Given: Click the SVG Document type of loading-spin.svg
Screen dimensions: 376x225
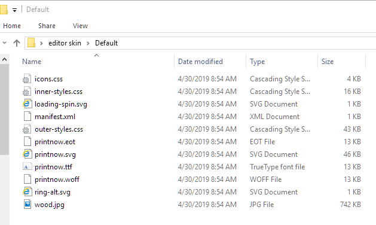Looking at the screenshot, I should [274, 104].
